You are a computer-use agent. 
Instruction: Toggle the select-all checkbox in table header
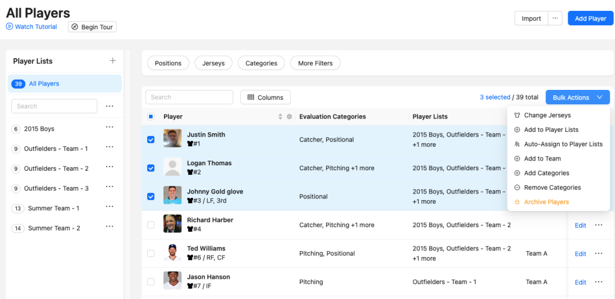point(151,117)
